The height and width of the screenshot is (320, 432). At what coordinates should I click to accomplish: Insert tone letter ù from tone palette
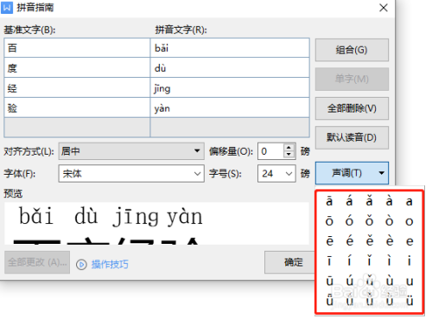[x=390, y=281]
